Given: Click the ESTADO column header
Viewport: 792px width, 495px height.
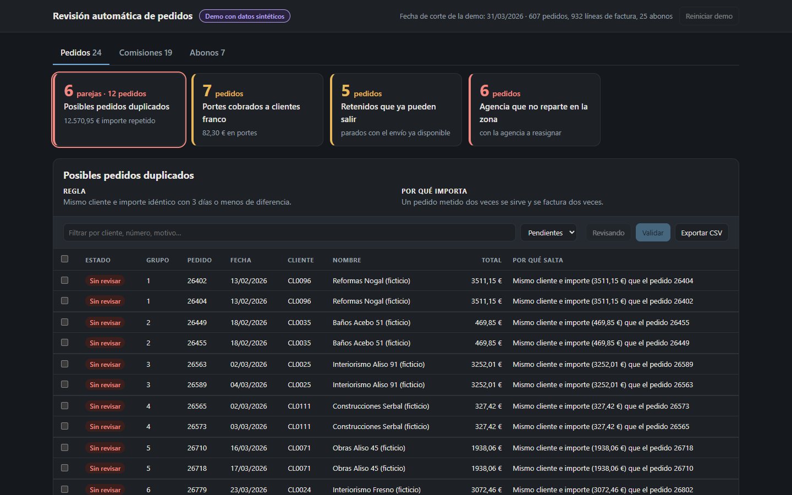Looking at the screenshot, I should (98, 260).
